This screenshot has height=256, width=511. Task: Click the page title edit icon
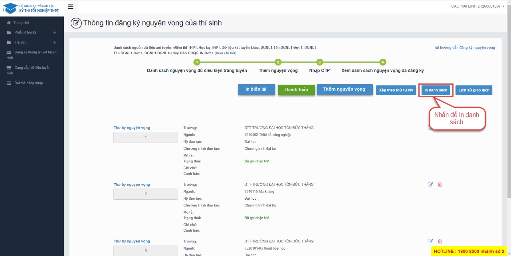[76, 23]
